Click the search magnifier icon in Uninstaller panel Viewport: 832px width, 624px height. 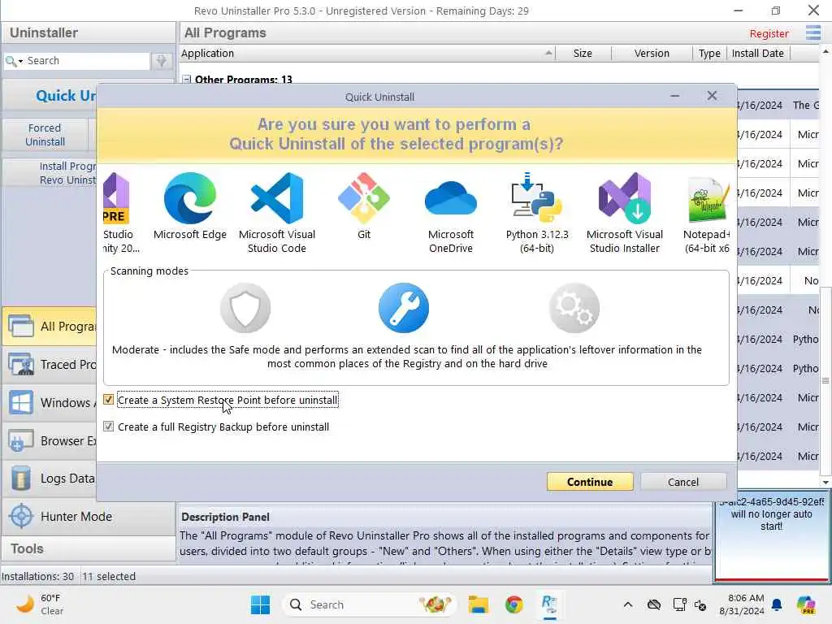pos(10,61)
